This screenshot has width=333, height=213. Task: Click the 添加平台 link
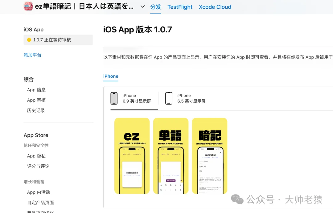click(x=32, y=55)
